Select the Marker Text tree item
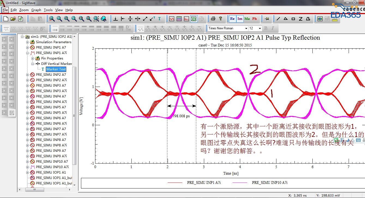 [56, 69]
